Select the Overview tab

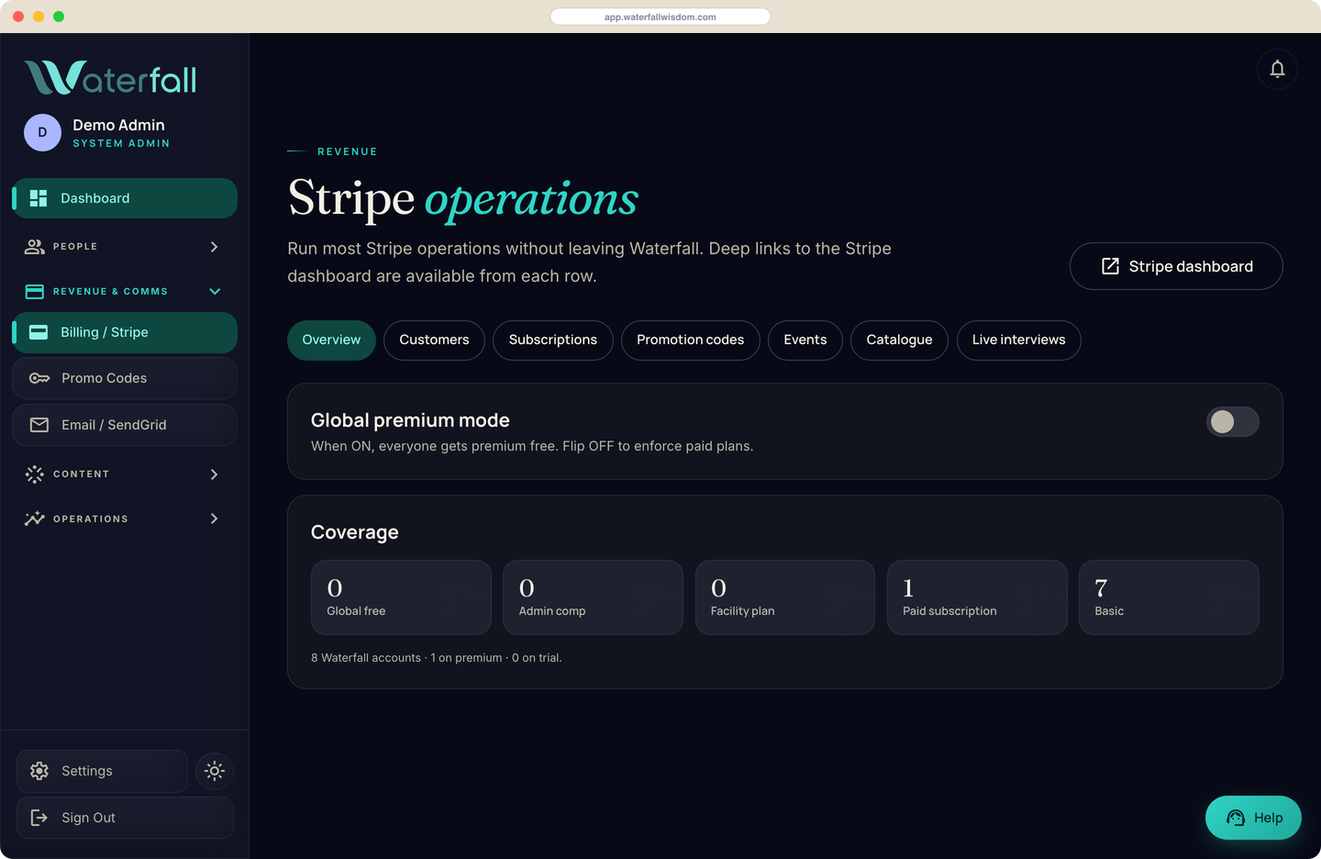331,340
